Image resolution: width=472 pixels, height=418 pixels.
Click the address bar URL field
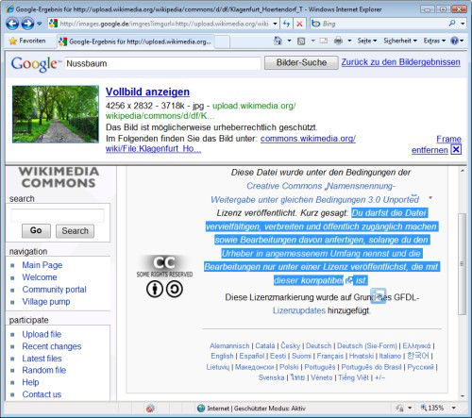pos(160,24)
